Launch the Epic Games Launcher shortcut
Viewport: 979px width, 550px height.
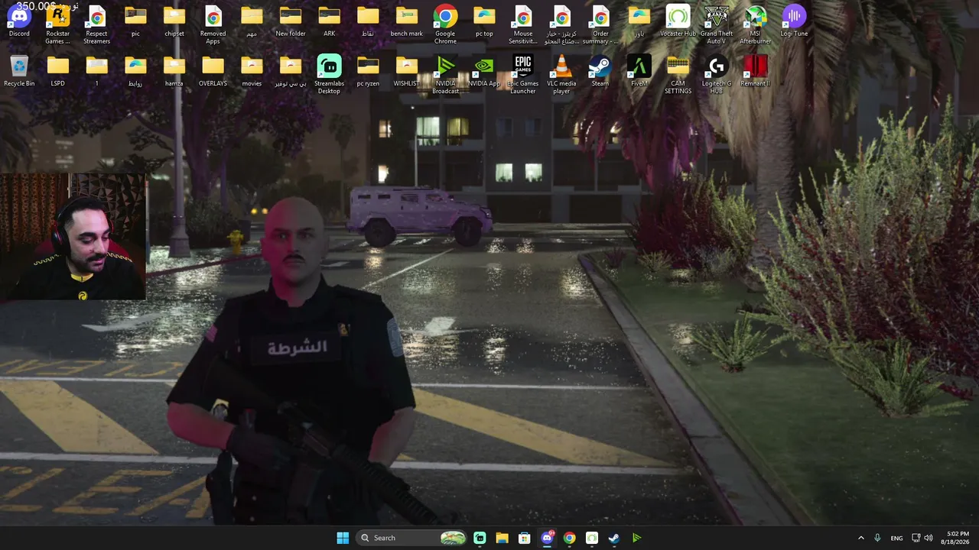click(523, 74)
